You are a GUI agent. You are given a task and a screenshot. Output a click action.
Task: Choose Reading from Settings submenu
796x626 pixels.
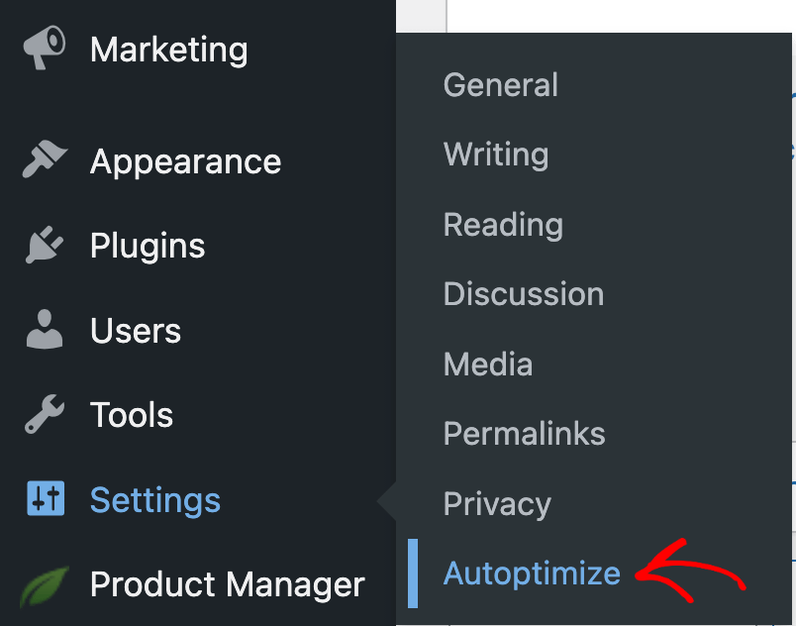(x=503, y=224)
